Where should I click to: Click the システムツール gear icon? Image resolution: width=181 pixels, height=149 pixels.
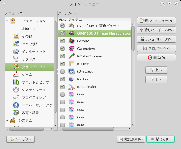pyautogui.click(x=16, y=90)
